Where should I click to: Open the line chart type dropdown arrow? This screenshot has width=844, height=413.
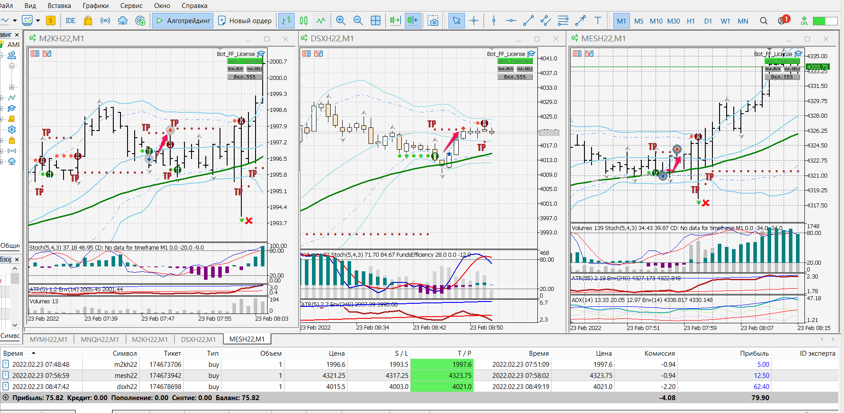(15, 20)
